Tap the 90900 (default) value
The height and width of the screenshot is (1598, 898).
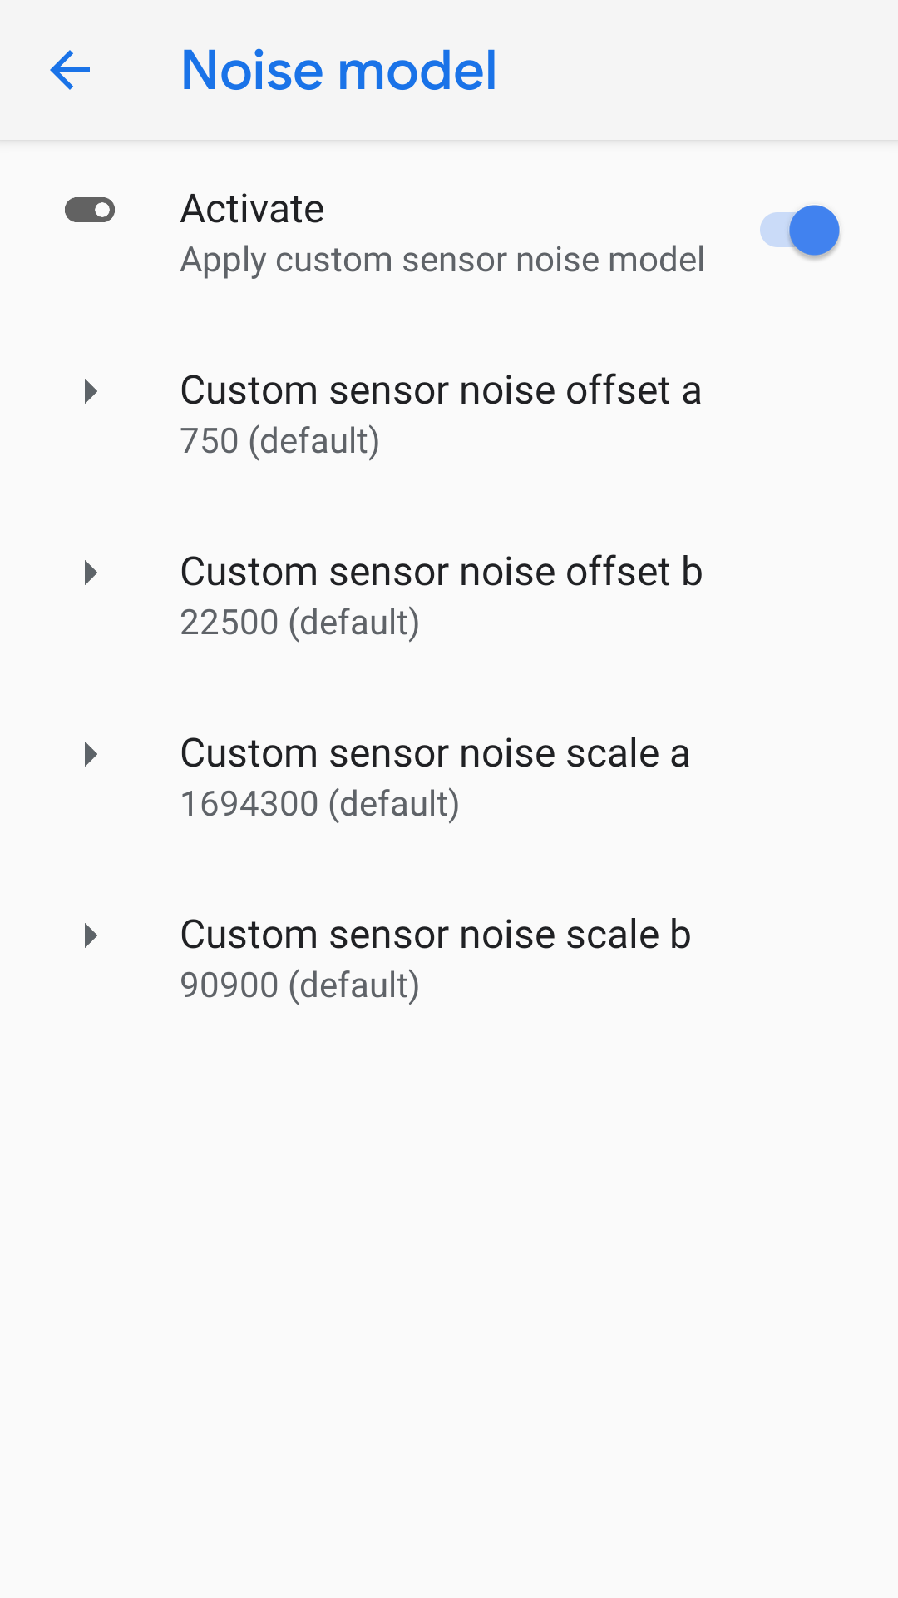tap(299, 985)
